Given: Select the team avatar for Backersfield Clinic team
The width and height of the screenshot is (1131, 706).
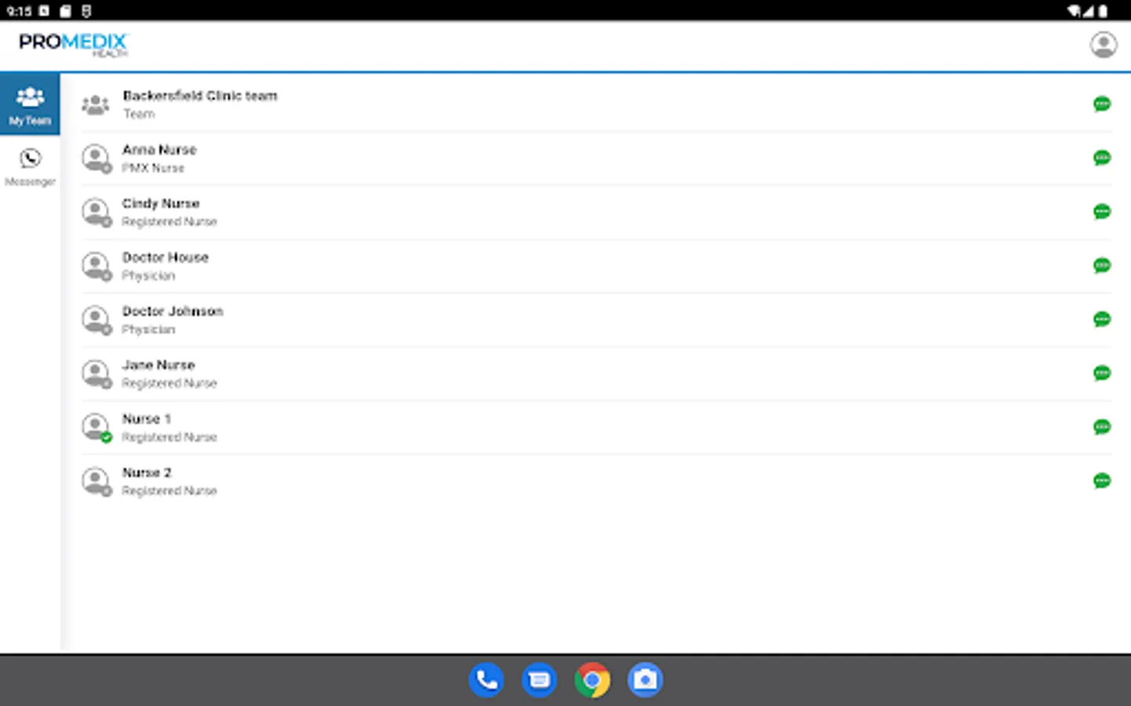Looking at the screenshot, I should [96, 104].
